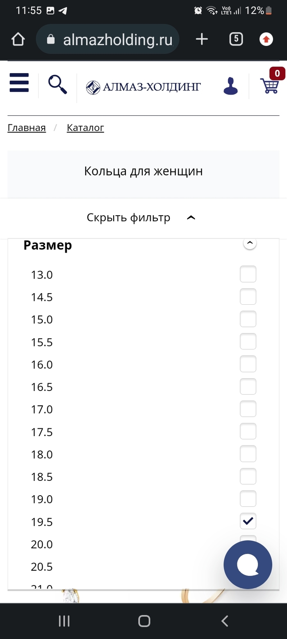Open the chat support bubble
The height and width of the screenshot is (639, 287).
(248, 565)
